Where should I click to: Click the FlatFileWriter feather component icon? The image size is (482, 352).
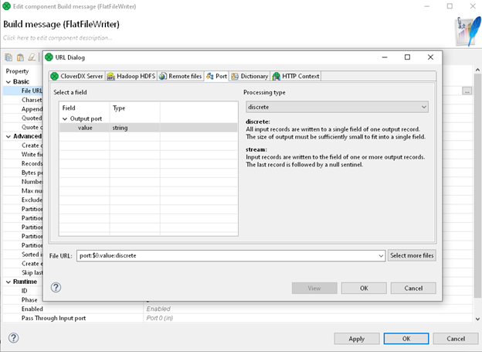click(x=467, y=32)
